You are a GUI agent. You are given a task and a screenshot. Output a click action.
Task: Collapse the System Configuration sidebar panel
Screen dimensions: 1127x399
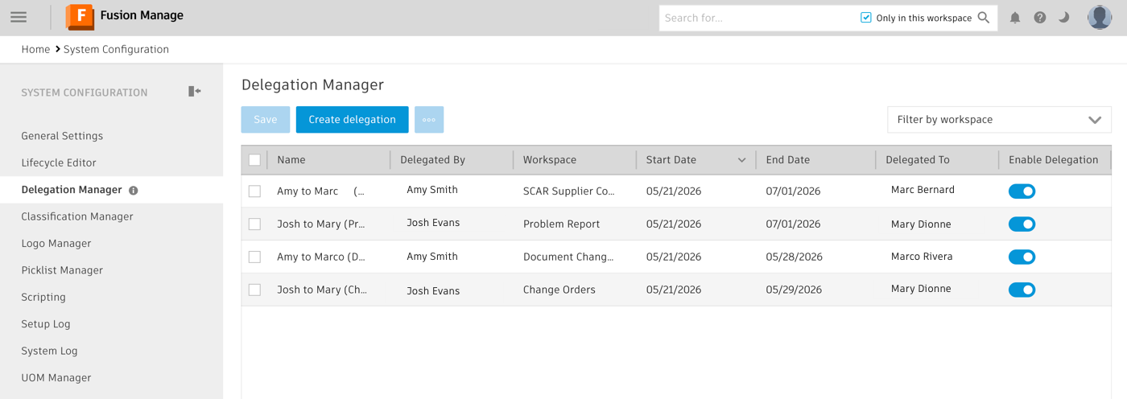tap(194, 92)
